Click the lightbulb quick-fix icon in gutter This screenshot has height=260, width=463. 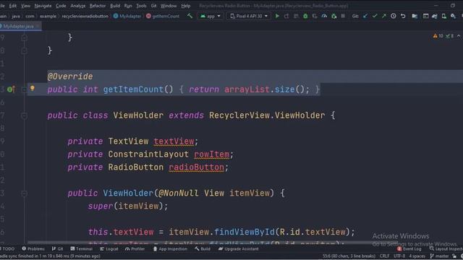(33, 88)
